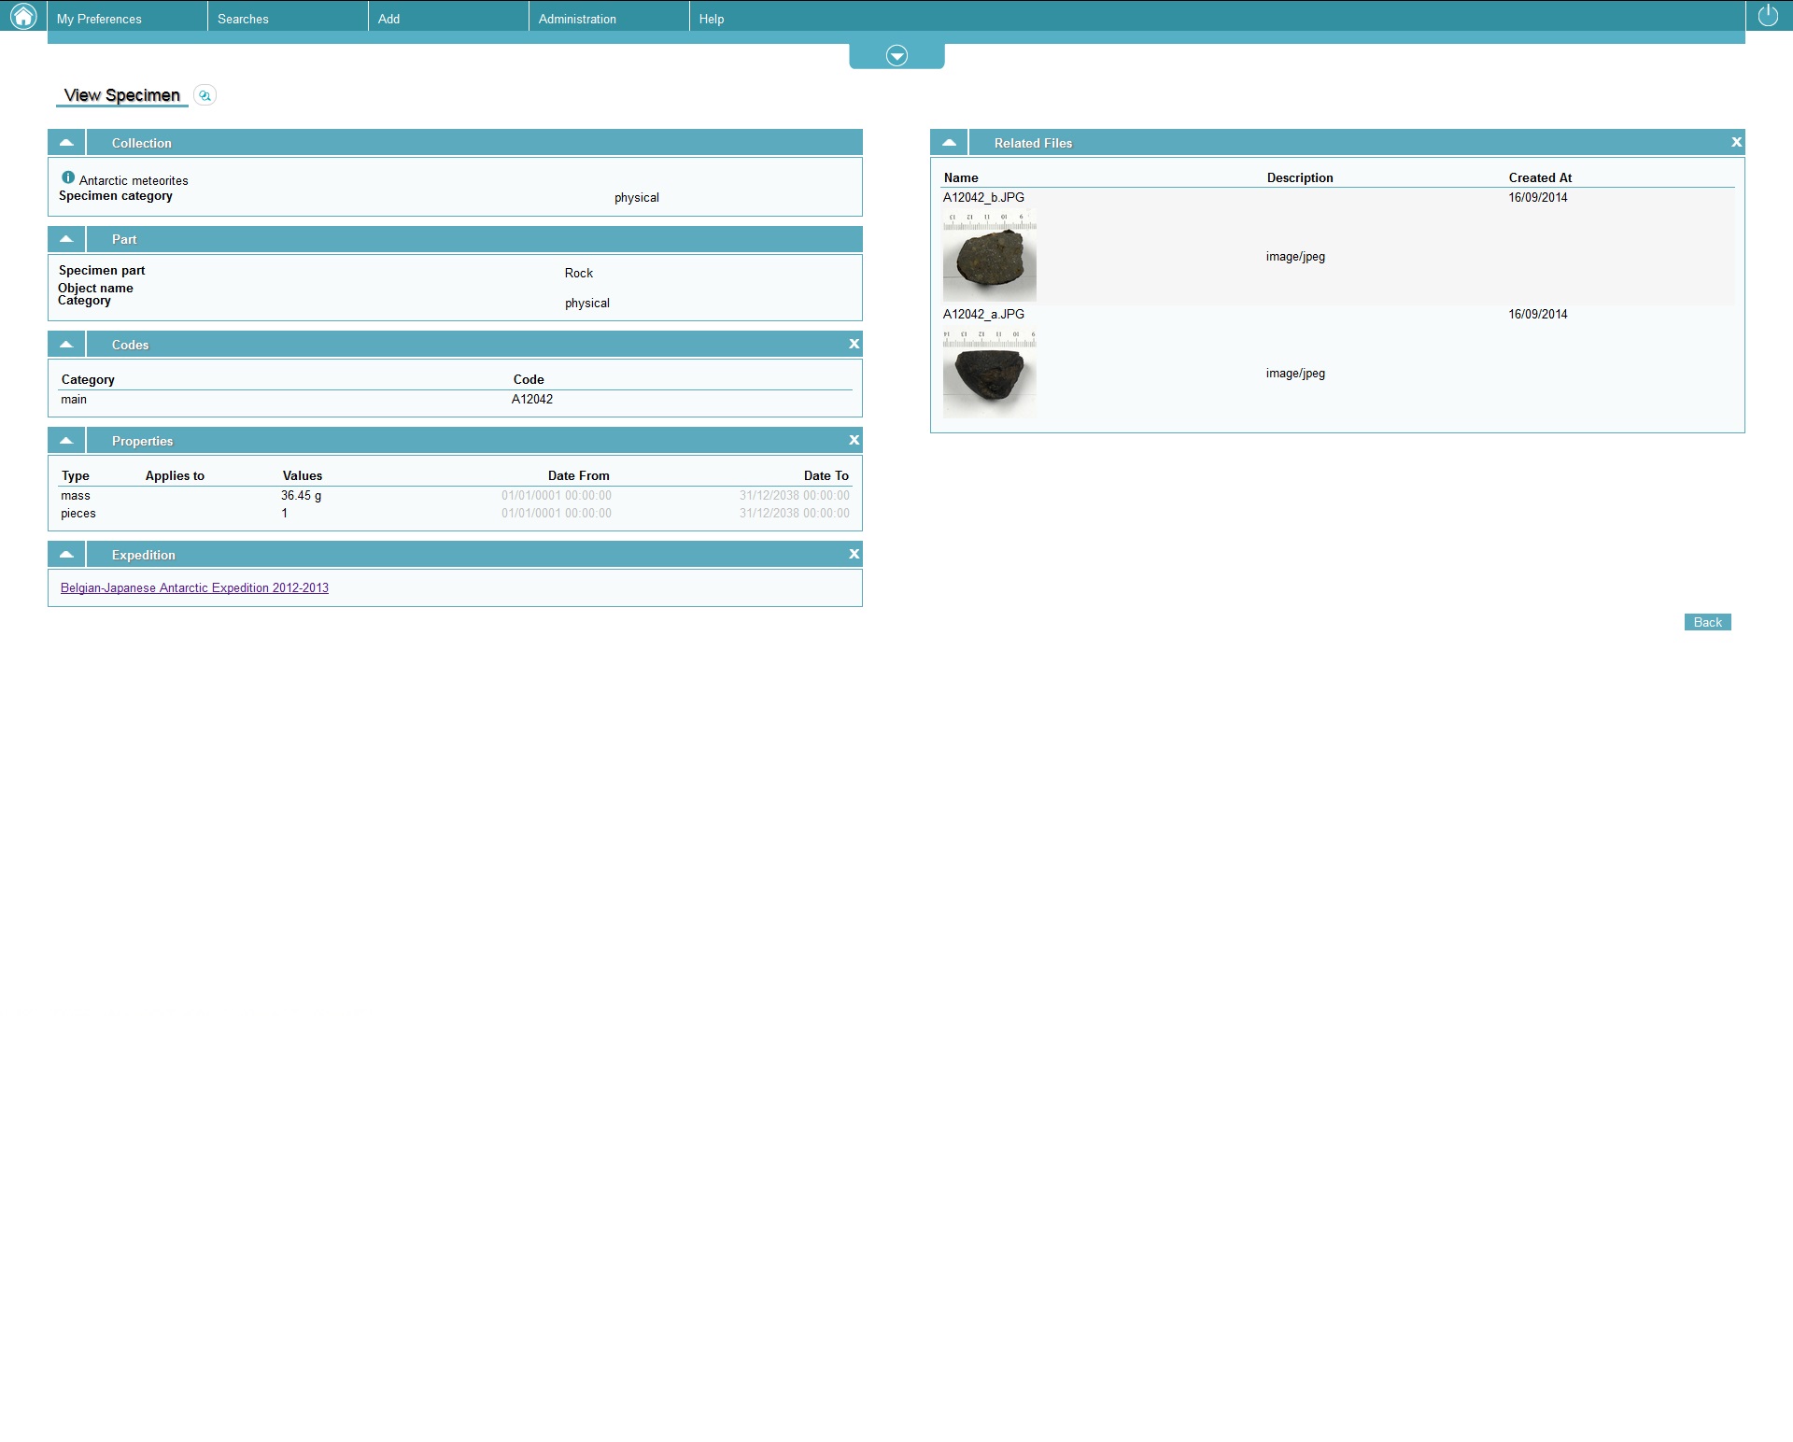
Task: Close the Related Files panel
Action: click(1736, 143)
